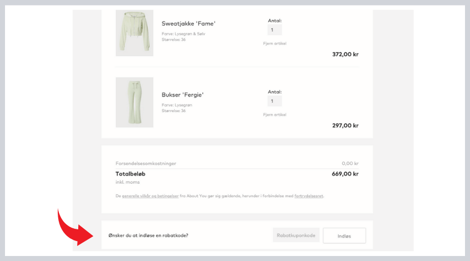Follow the 'fortrydelsesret' link

pos(309,196)
